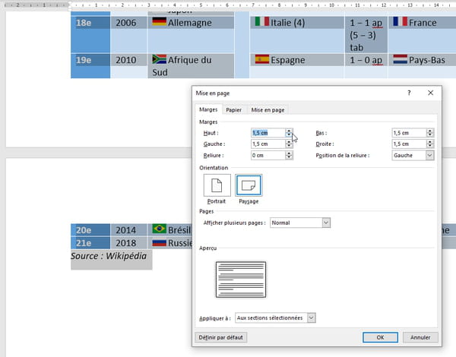Screen dimensions: 456x357
Task: Click the Afrique du Sud cell text
Action: point(182,66)
